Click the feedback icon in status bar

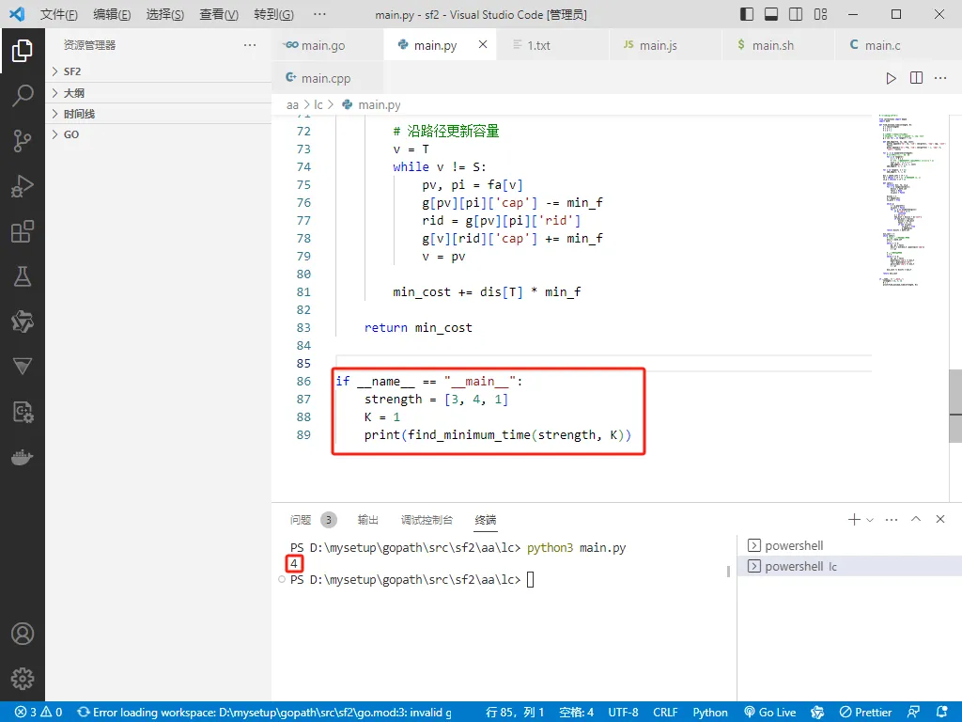(x=913, y=713)
